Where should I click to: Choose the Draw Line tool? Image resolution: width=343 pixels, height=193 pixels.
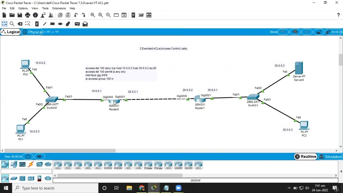[44, 24]
